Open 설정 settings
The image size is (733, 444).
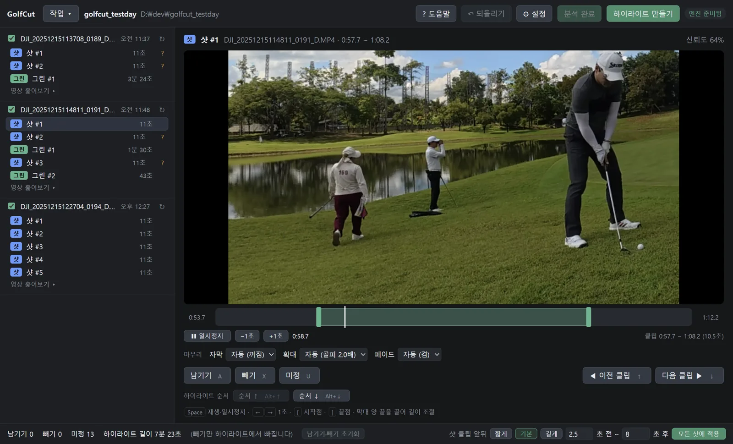point(534,14)
